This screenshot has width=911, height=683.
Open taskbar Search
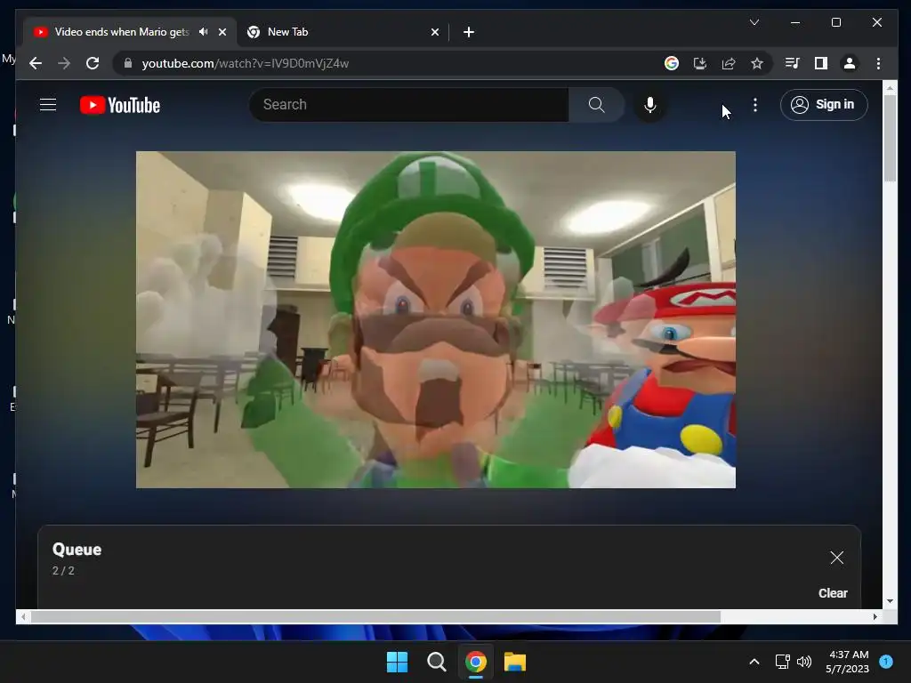[436, 662]
